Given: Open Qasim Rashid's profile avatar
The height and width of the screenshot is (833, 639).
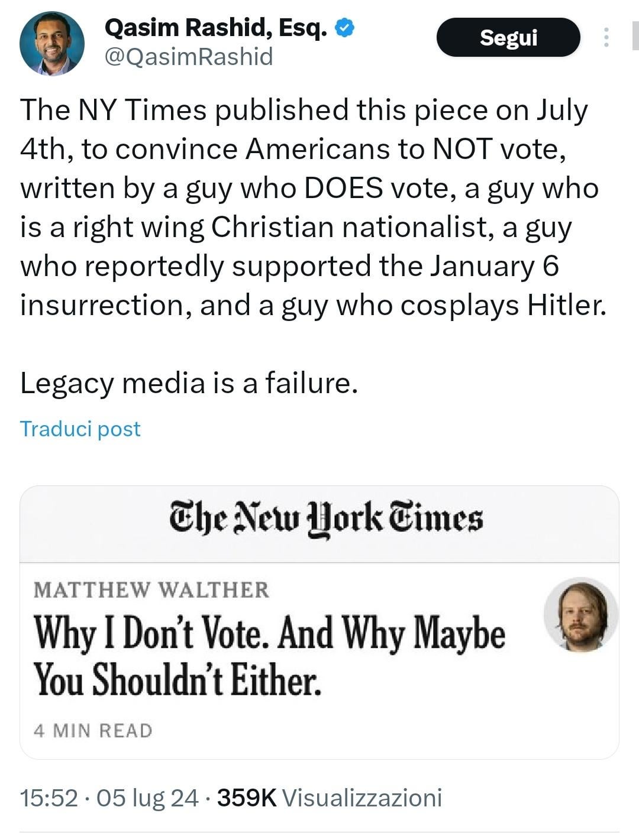Looking at the screenshot, I should click(x=51, y=43).
